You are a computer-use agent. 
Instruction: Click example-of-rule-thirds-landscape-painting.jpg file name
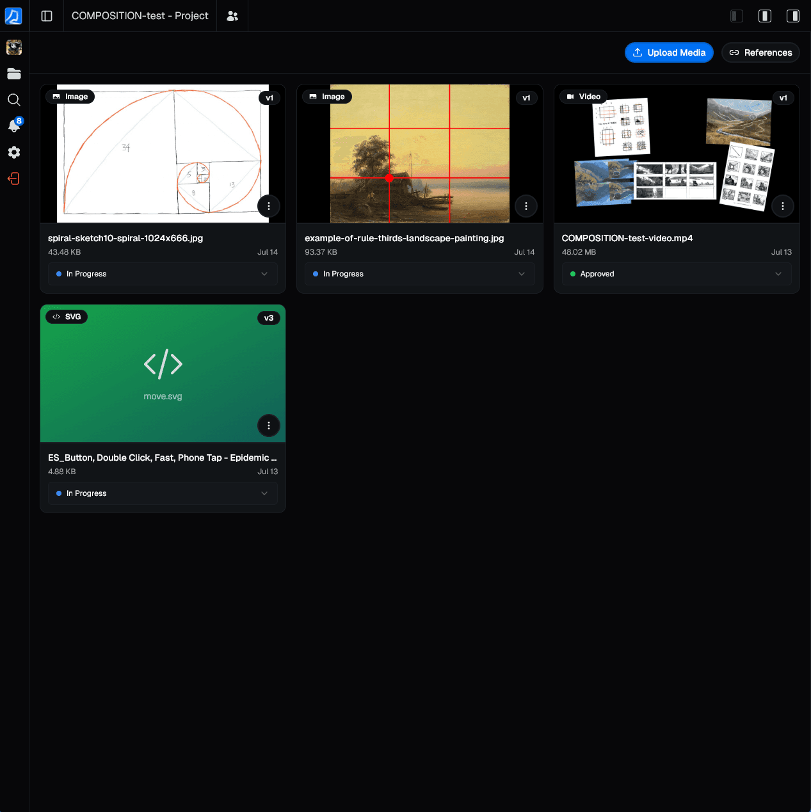(405, 238)
